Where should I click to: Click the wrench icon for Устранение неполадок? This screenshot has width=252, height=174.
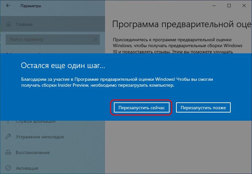(8, 136)
